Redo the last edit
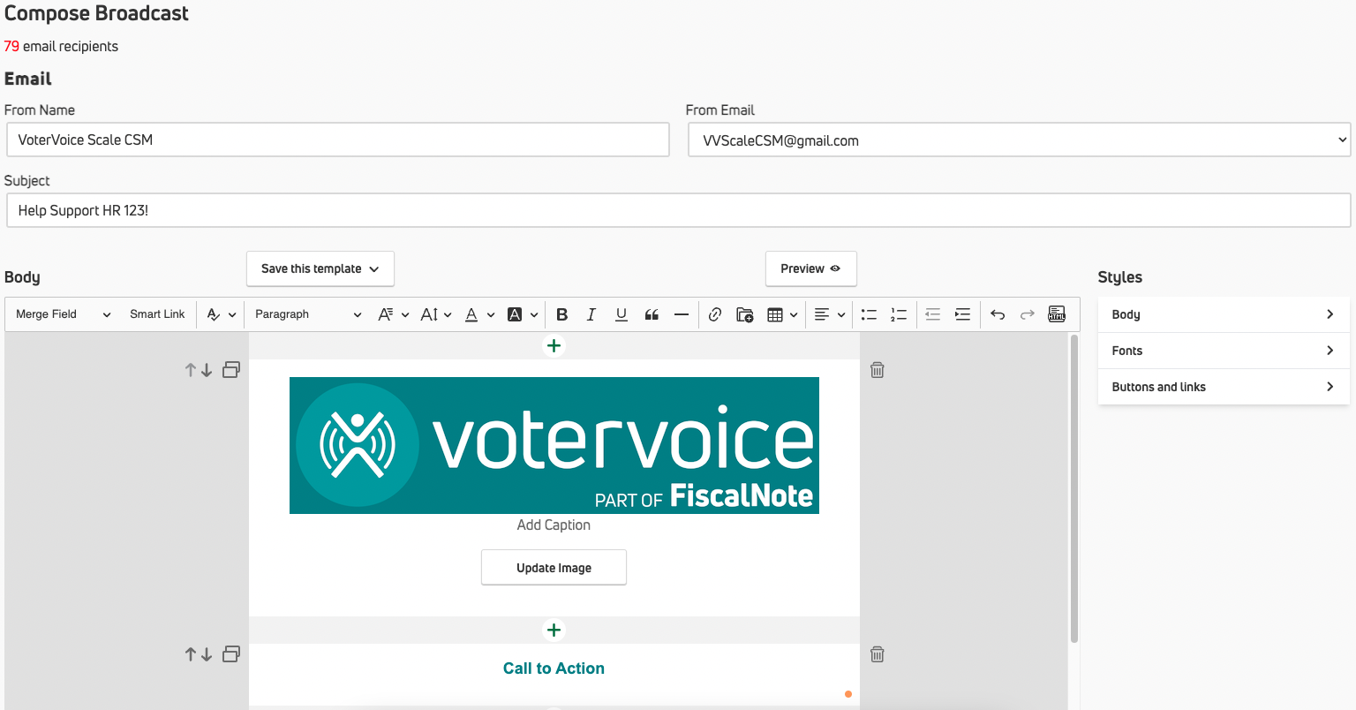The height and width of the screenshot is (710, 1356). 1028,314
